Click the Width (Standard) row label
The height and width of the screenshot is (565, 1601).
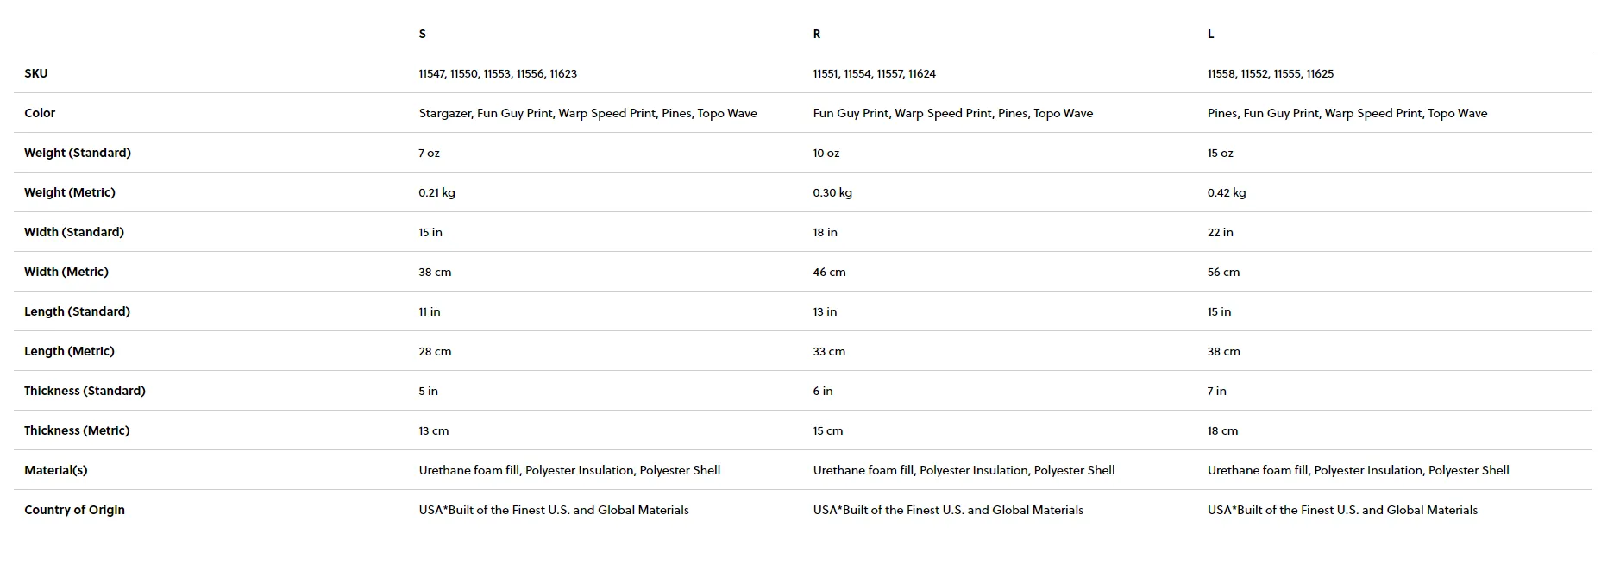pos(74,232)
